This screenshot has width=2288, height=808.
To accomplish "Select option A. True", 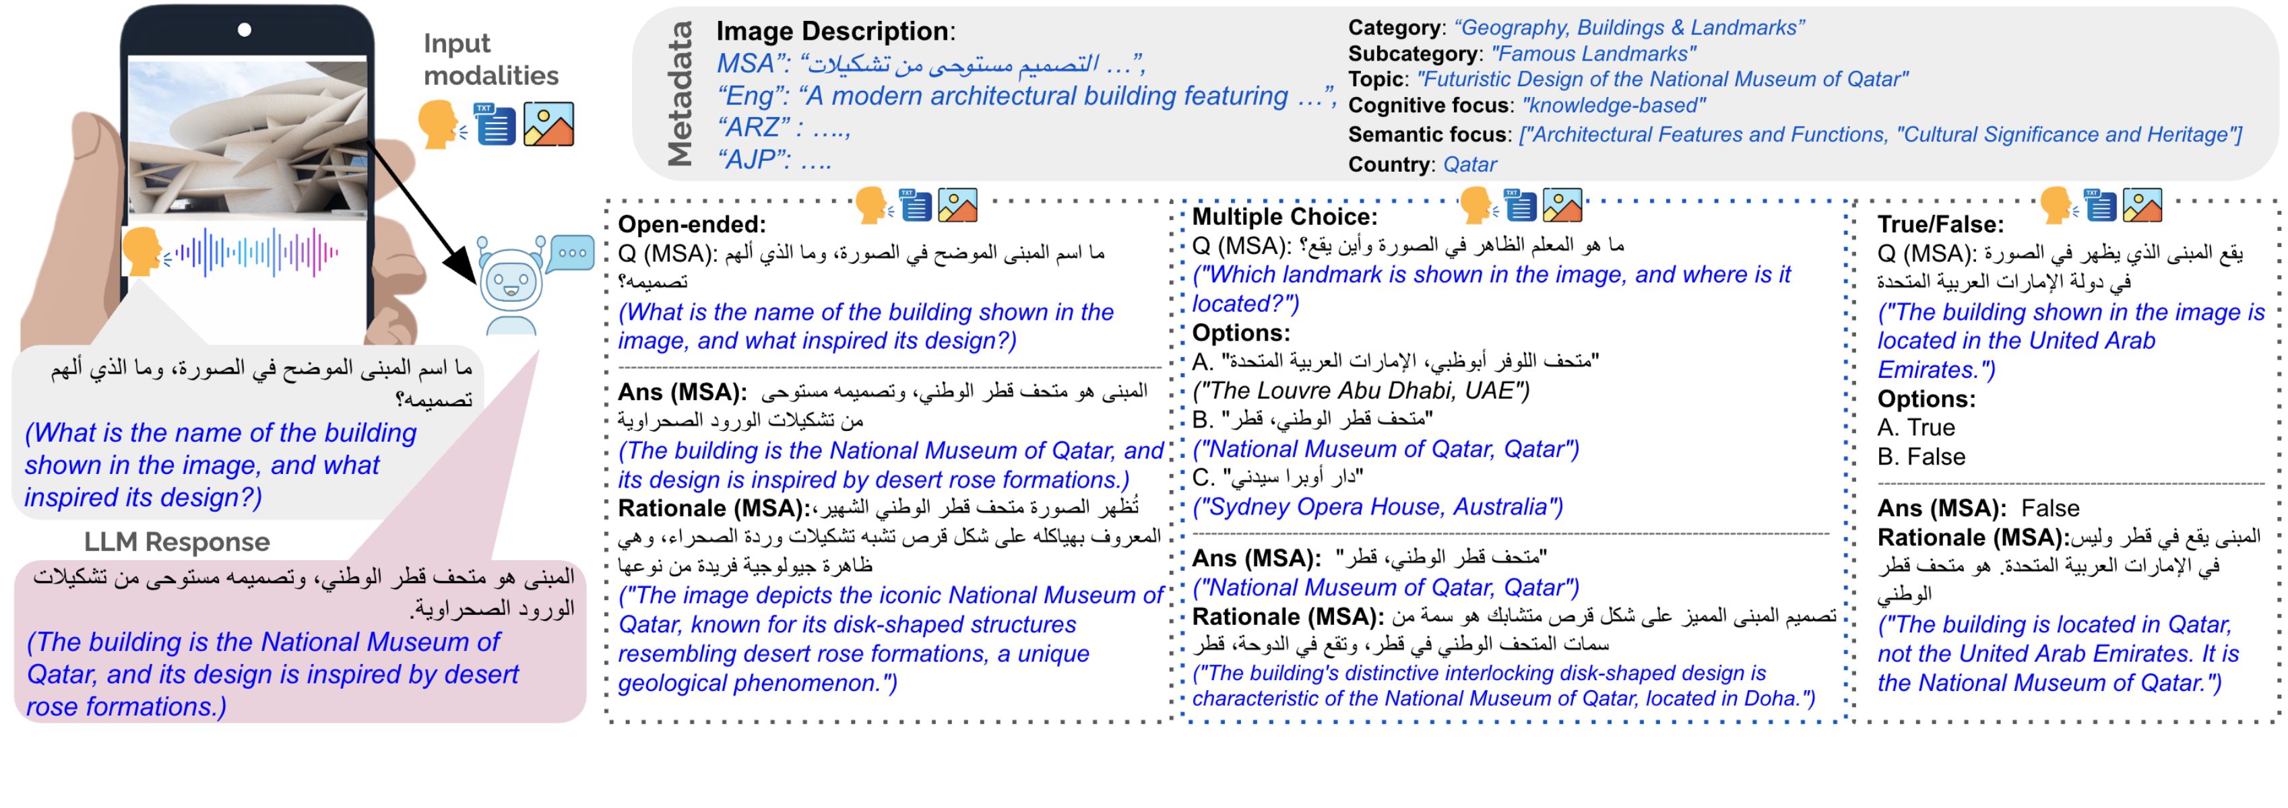I will (x=1916, y=427).
